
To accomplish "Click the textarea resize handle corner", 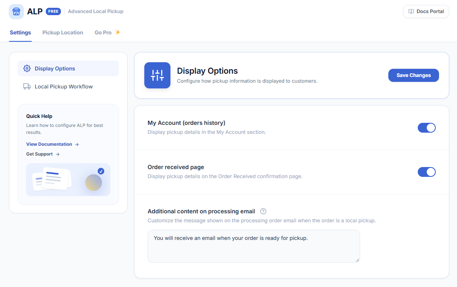I will [357, 260].
